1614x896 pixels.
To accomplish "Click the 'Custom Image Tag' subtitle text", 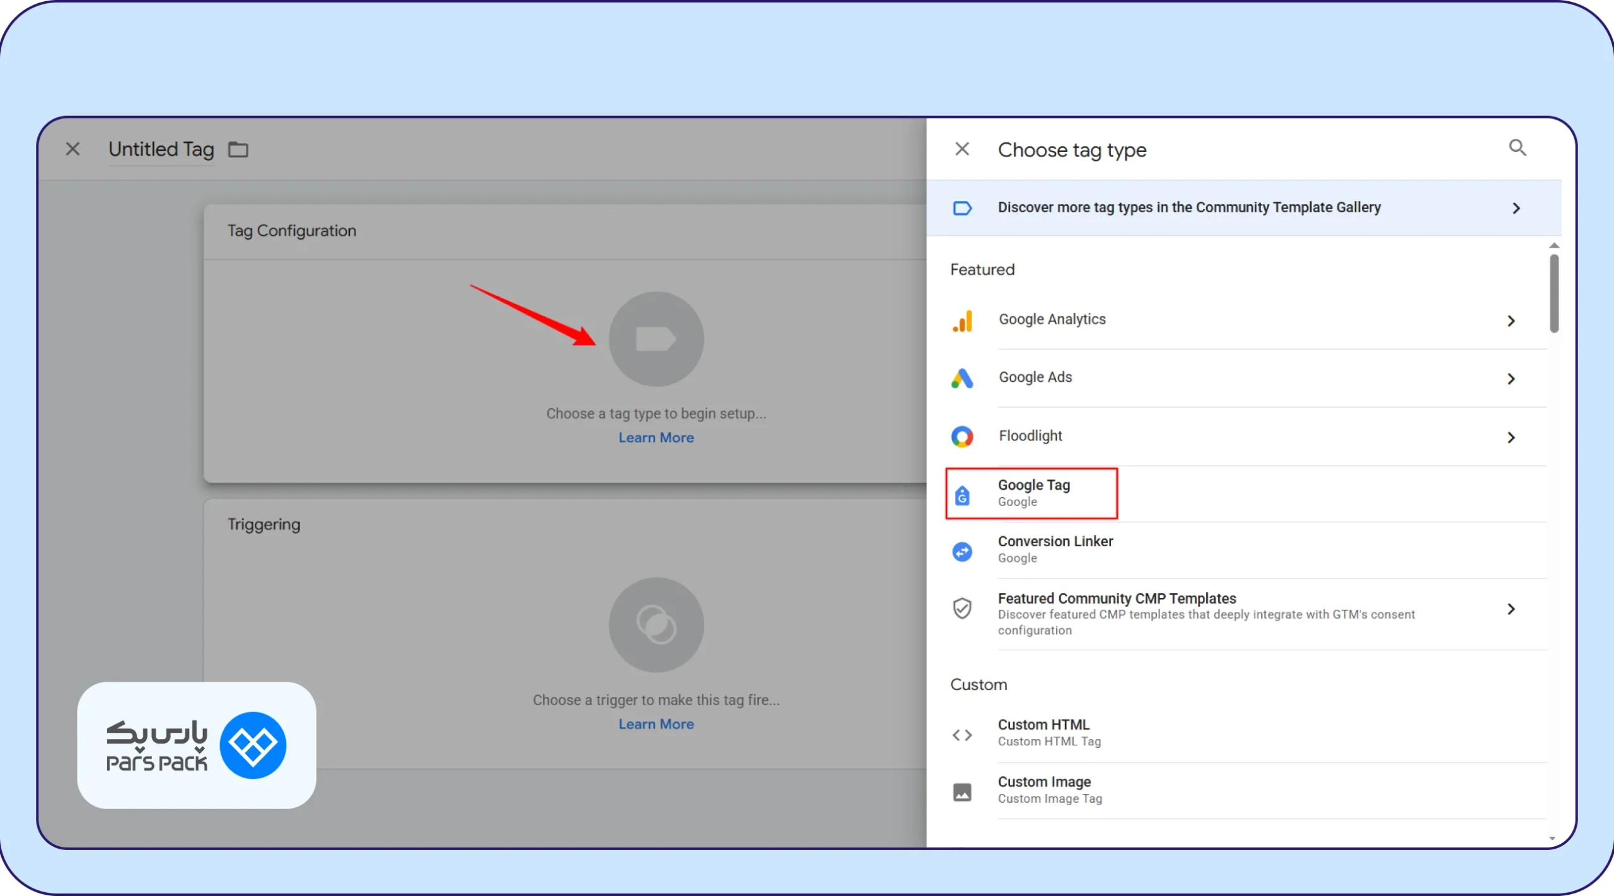I will 1050,799.
